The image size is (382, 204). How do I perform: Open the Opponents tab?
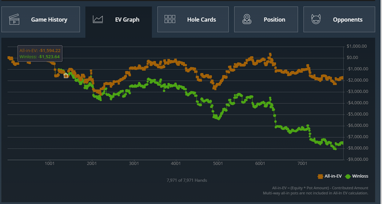click(x=339, y=20)
